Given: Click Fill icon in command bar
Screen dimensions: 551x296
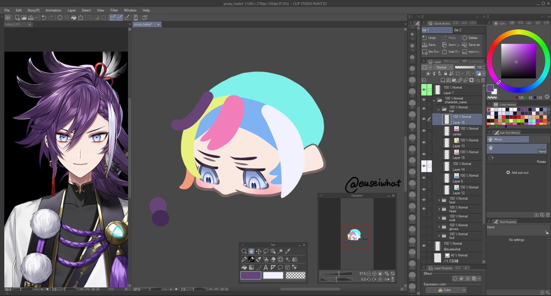Looking at the screenshot, I should tap(74, 17).
